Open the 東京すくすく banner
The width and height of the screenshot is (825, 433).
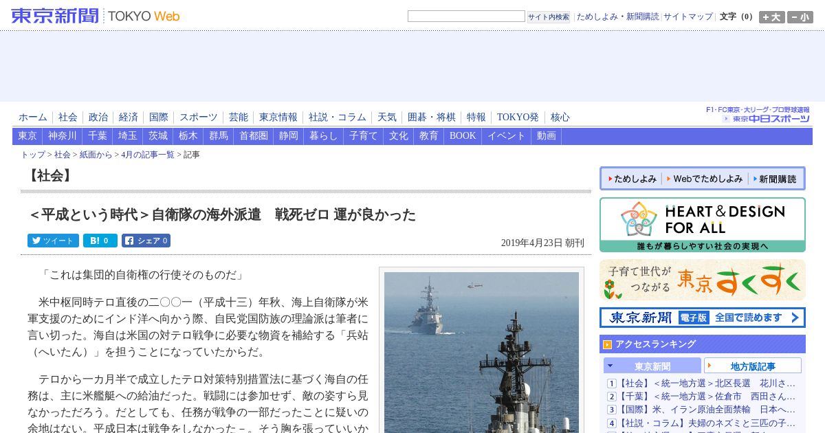click(702, 280)
